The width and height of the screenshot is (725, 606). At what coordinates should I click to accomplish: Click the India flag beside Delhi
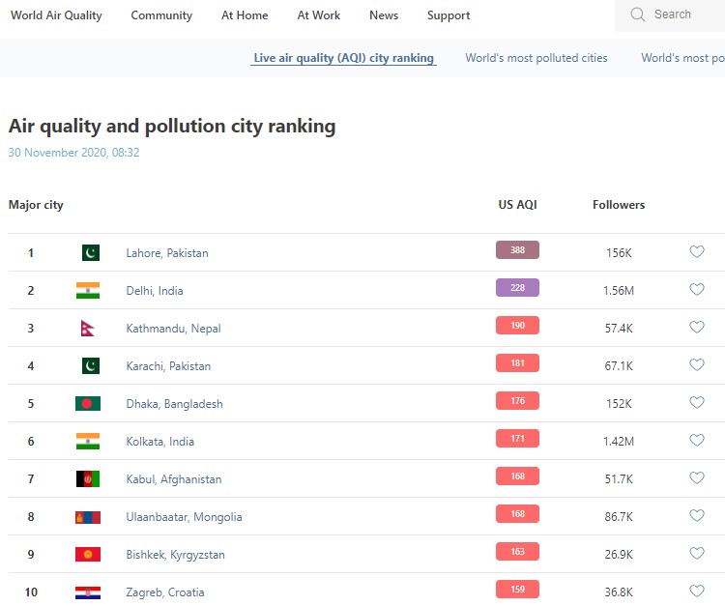88,291
